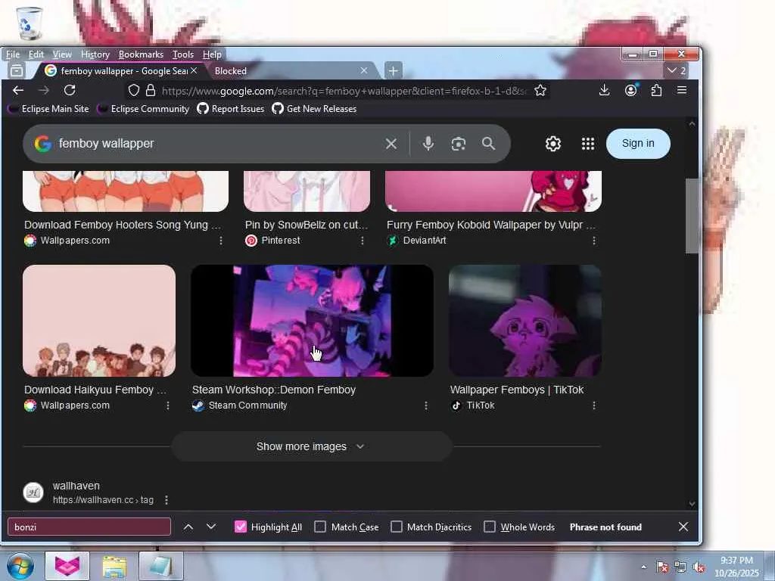This screenshot has width=775, height=581.
Task: Open the Download Haikyuu Femboy thumbnail
Action: [x=99, y=321]
